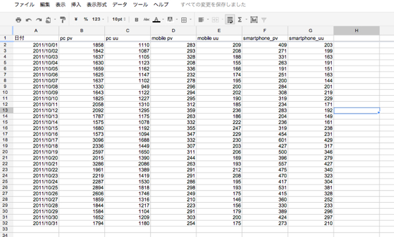Click the smartphone_uu header cell
The width and height of the screenshot is (394, 237).
311,38
